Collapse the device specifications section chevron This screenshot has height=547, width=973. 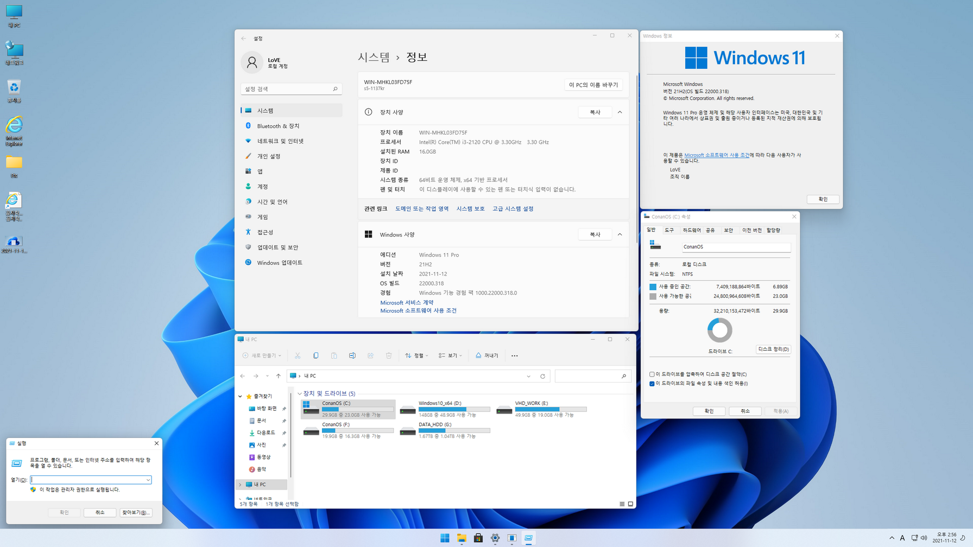coord(620,112)
